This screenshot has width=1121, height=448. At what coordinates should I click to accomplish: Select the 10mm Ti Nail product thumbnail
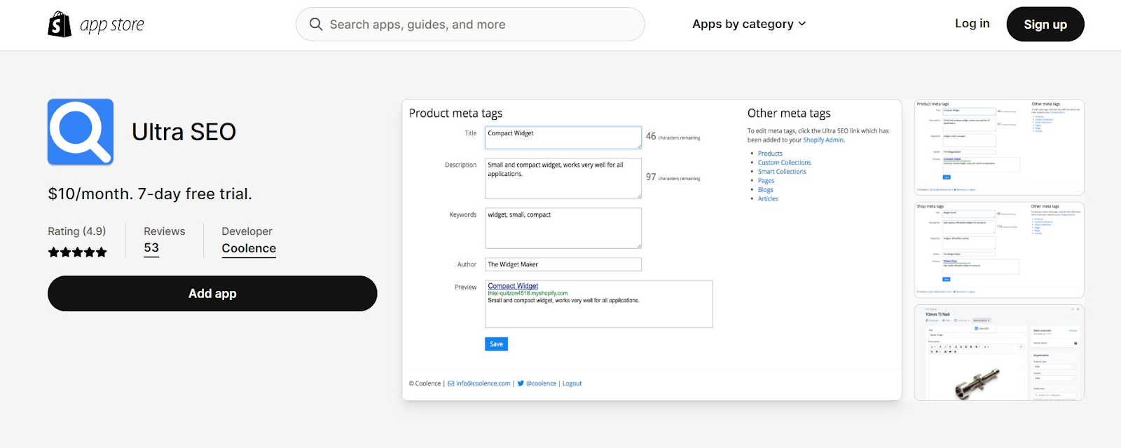click(999, 353)
